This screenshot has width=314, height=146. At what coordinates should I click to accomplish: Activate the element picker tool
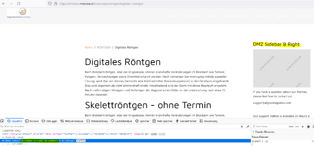(2, 121)
